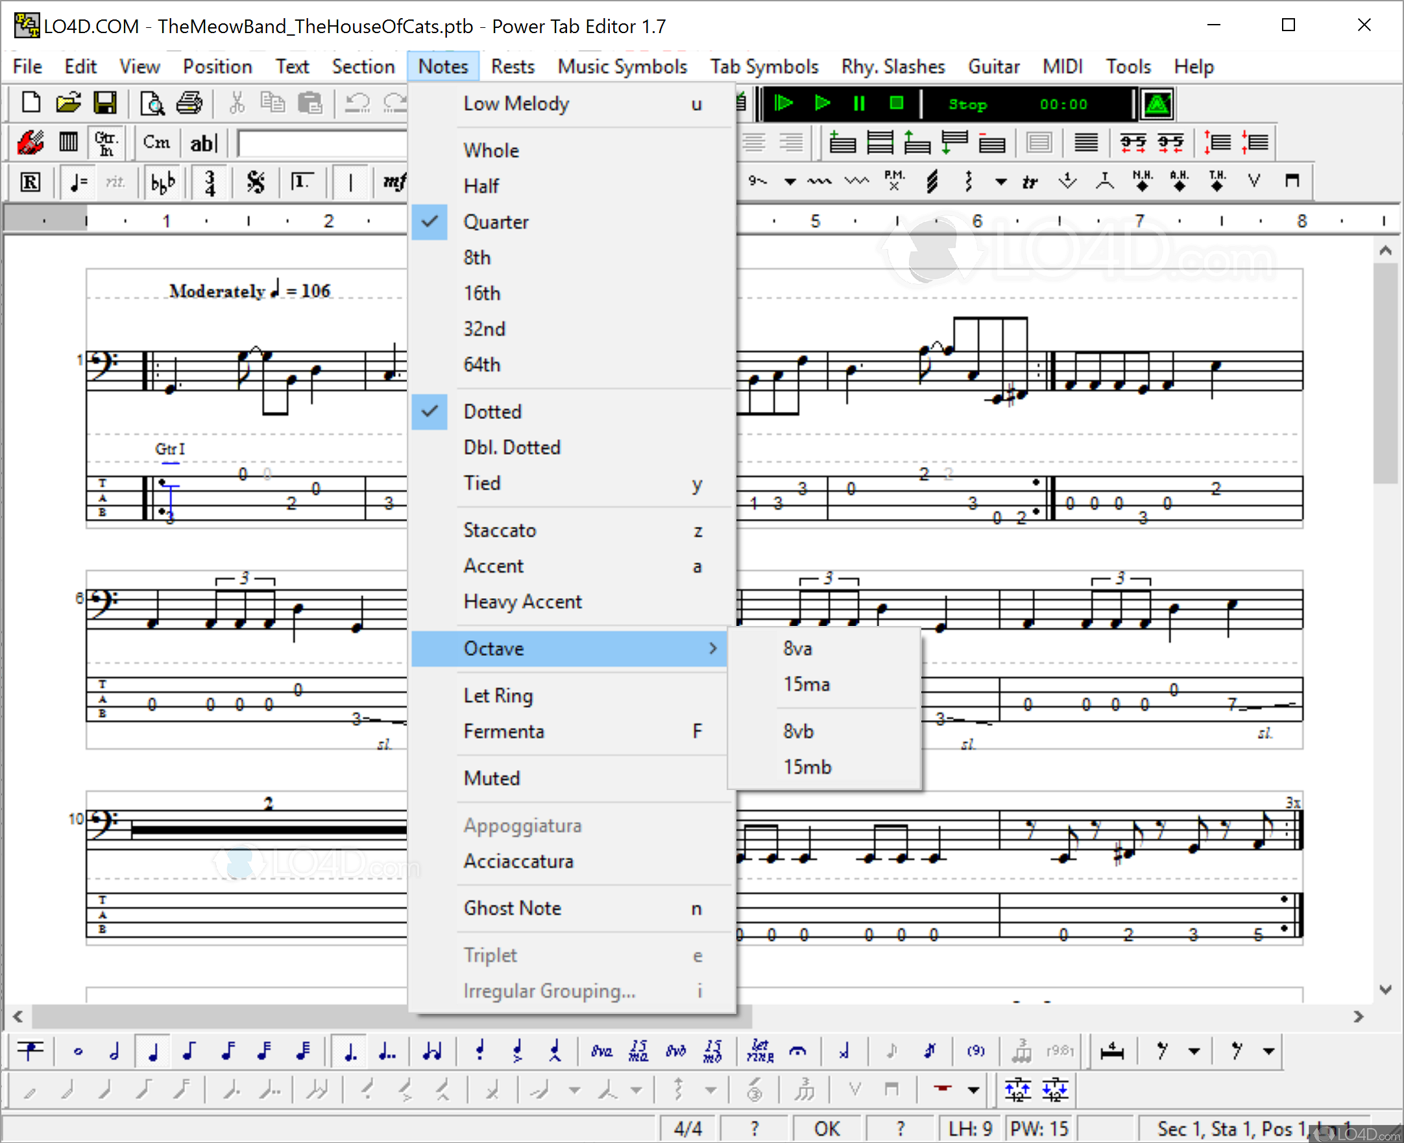
Task: Open the MIDI menu
Action: tap(1061, 66)
